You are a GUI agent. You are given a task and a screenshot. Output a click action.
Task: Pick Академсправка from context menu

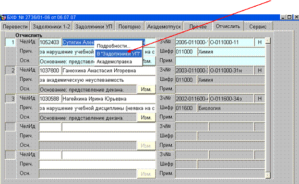(114, 62)
